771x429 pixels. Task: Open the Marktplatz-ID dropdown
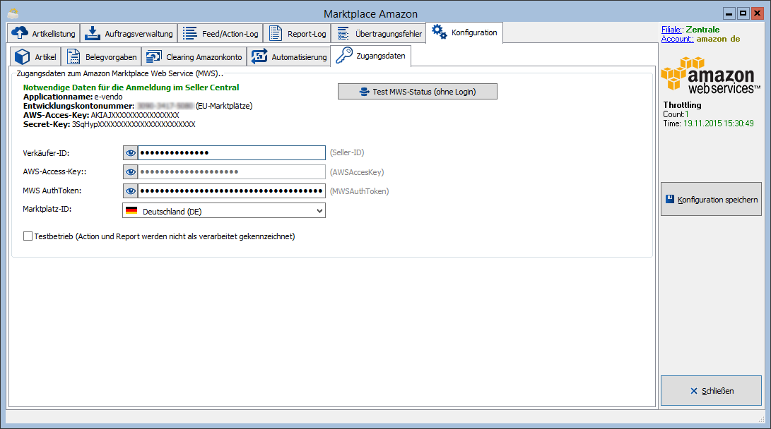[224, 210]
